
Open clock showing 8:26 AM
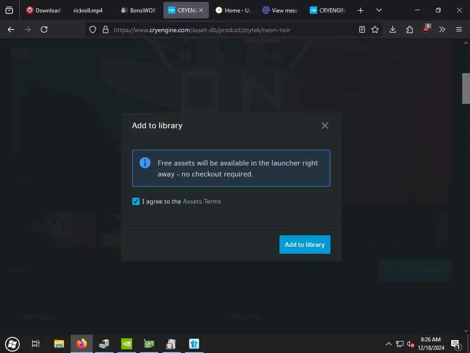(x=431, y=344)
